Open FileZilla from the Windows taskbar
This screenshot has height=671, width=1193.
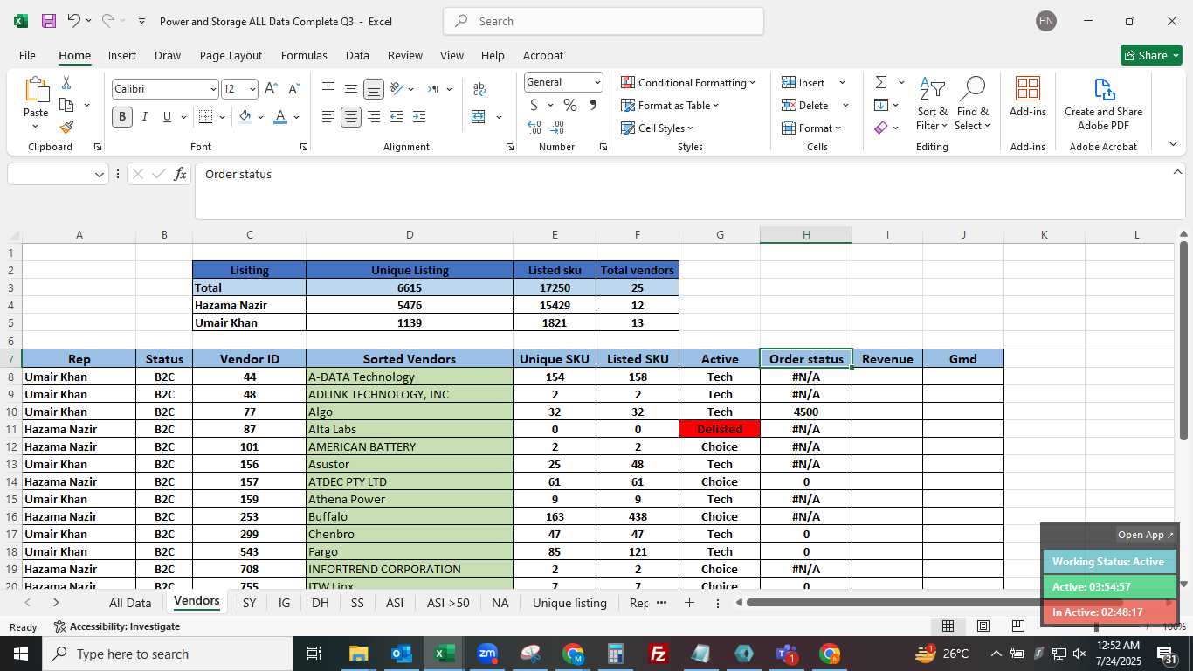[659, 654]
